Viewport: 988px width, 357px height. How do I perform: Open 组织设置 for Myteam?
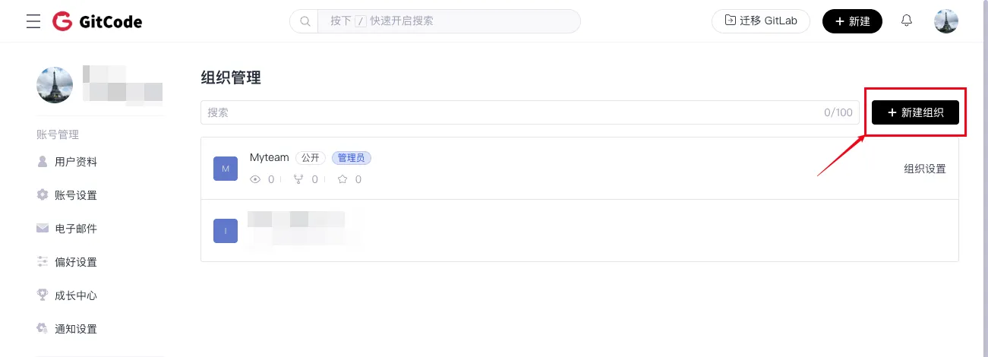click(925, 169)
